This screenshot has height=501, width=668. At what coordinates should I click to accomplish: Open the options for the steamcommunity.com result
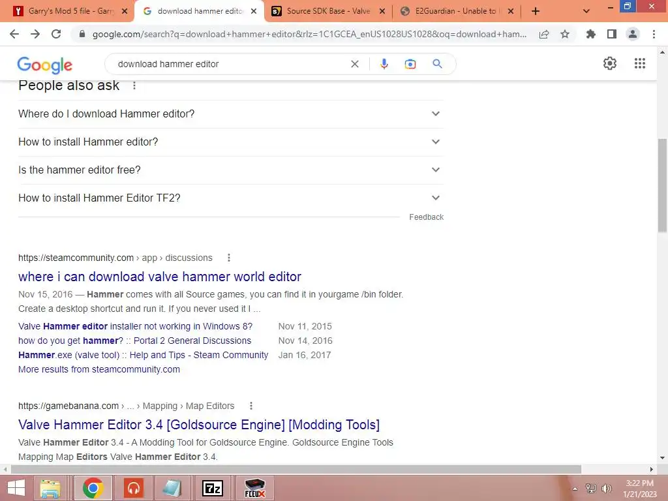(x=229, y=258)
